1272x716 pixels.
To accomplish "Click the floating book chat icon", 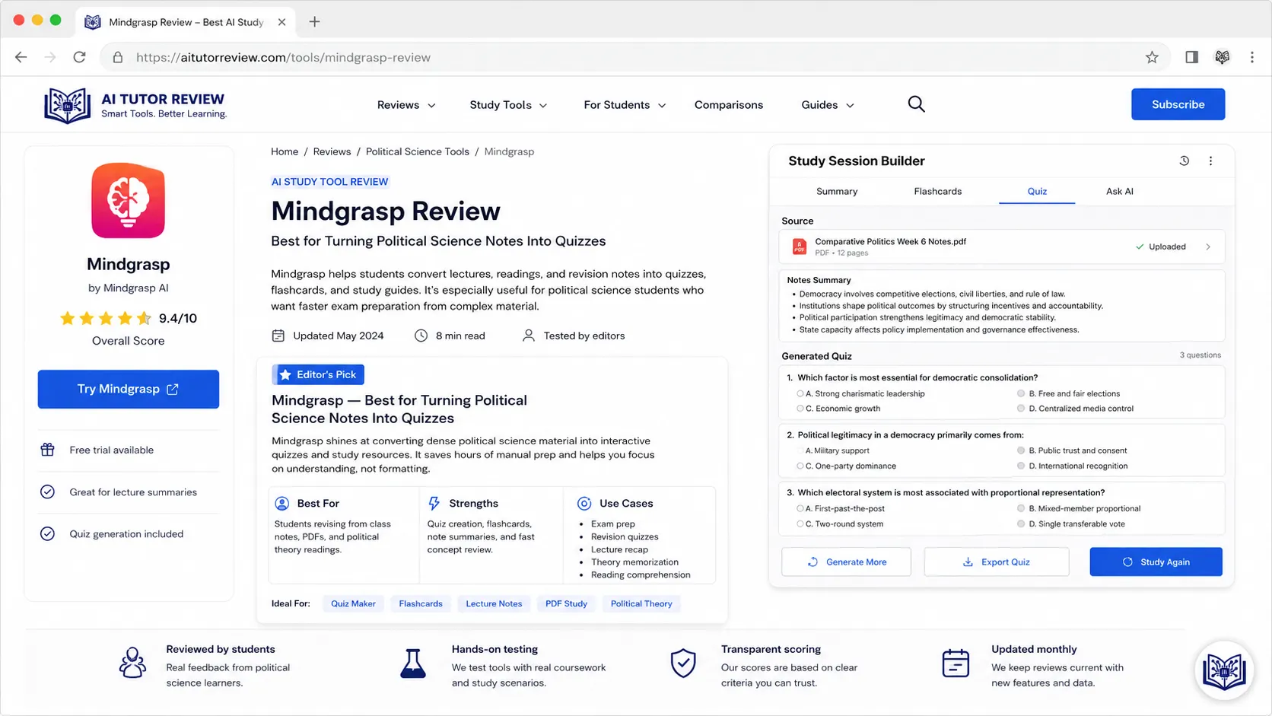I will [1223, 671].
